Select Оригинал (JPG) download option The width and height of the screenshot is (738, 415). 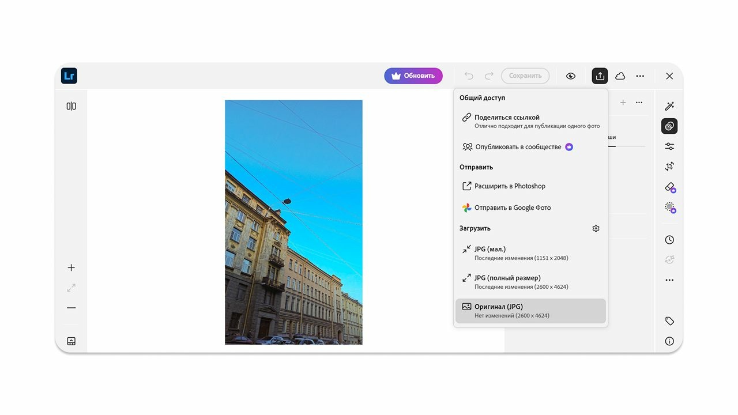click(x=530, y=311)
